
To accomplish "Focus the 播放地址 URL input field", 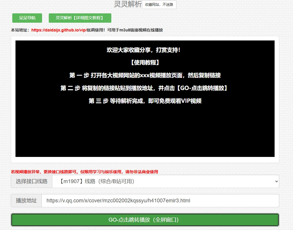I will 160,201.
